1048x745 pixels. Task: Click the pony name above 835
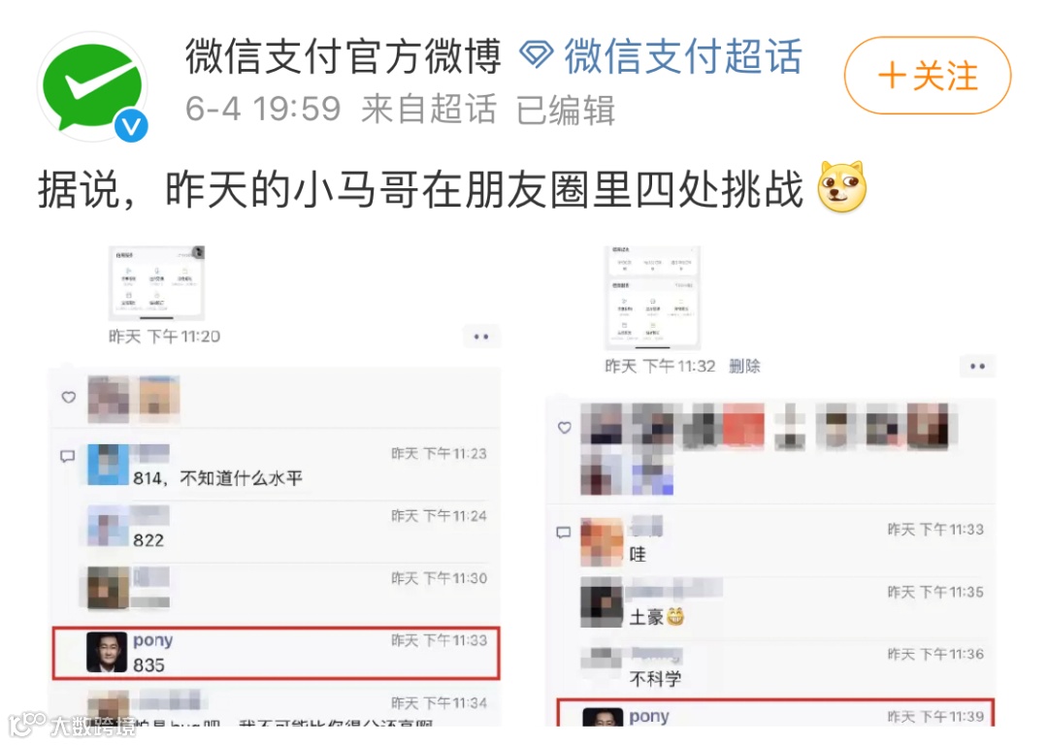point(153,640)
